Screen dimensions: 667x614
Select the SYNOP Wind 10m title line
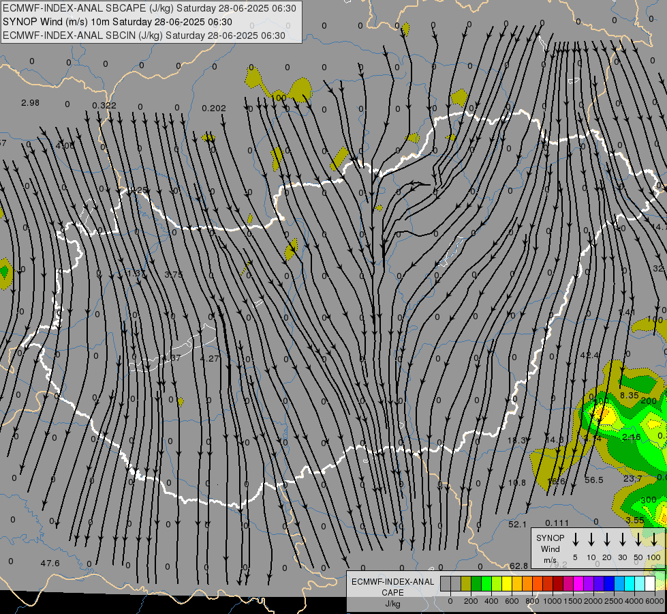click(117, 22)
